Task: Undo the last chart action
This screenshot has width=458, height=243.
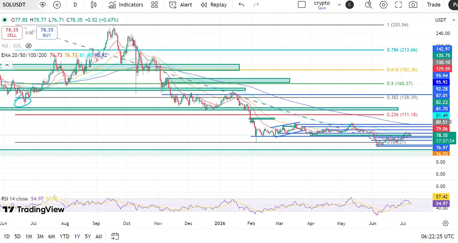Action: click(x=241, y=5)
